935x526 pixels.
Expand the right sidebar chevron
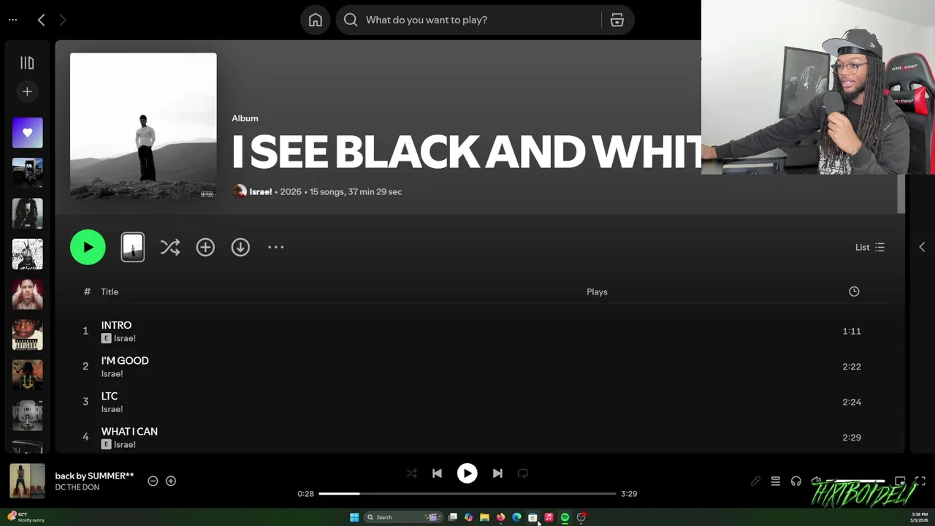[922, 247]
